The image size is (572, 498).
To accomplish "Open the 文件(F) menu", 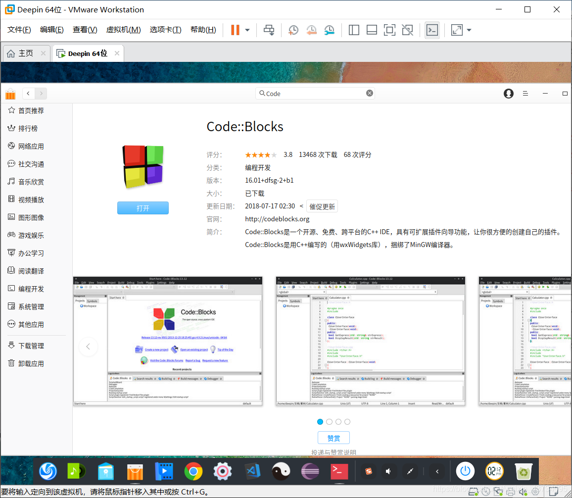I will tap(19, 30).
